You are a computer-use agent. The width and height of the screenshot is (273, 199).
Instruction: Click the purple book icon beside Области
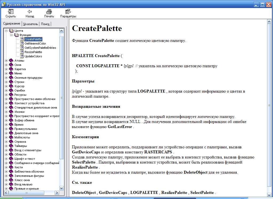[x=11, y=154]
